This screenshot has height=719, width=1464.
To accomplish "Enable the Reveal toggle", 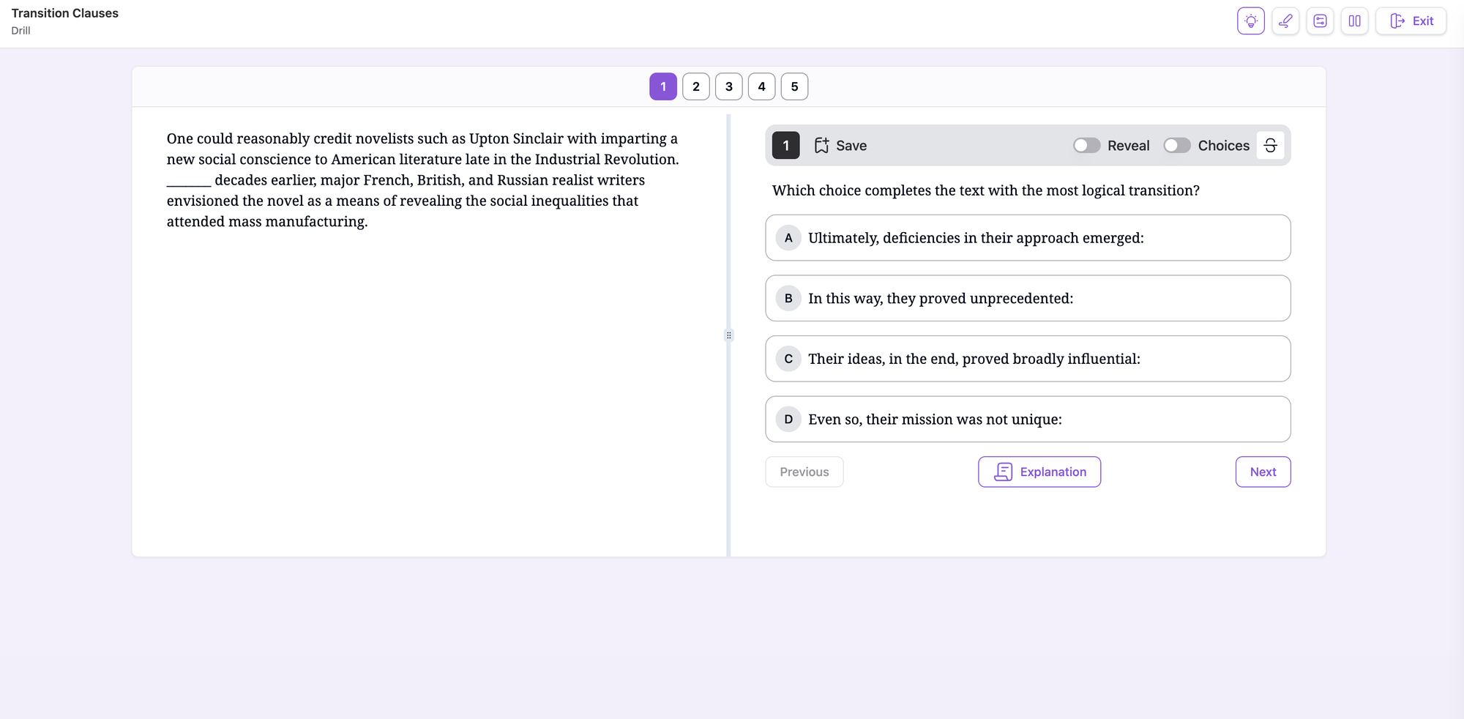I will (x=1086, y=146).
